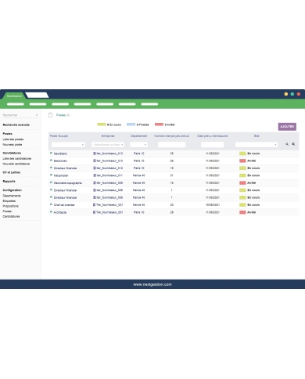Viewport: 305px width, 379px height.
Task: Click the blue Finalisé legend swatch
Action: point(131,125)
